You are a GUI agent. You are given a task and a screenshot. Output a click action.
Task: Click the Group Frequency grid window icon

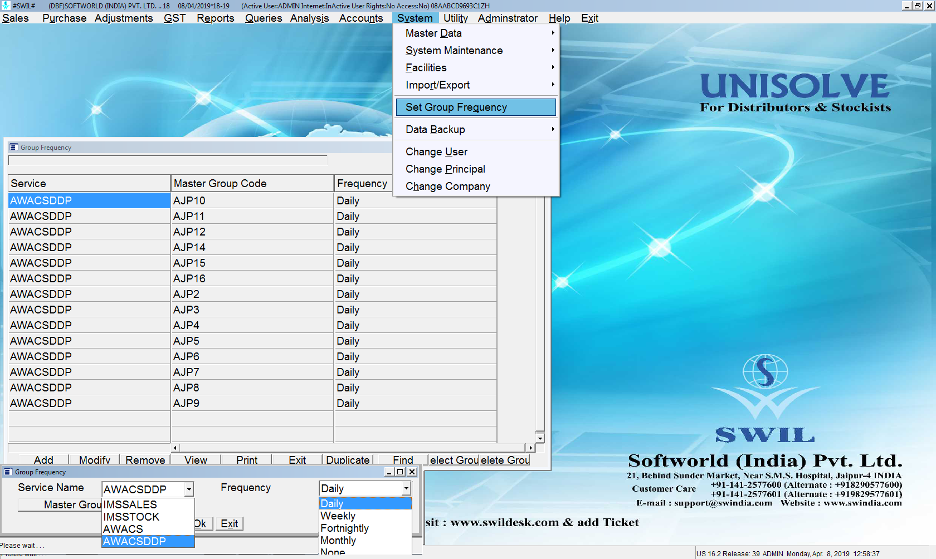pyautogui.click(x=13, y=147)
